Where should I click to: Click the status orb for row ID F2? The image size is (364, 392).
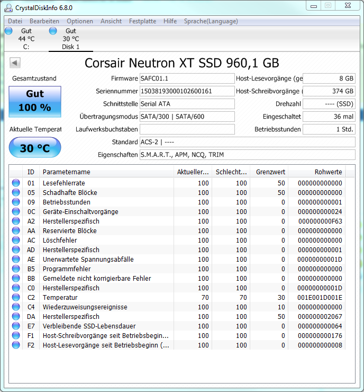coord(16,345)
